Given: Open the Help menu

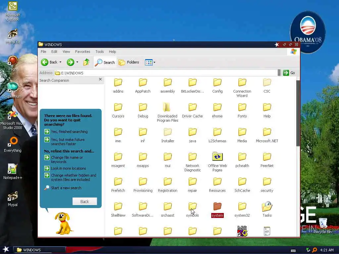Looking at the screenshot, I should point(113,52).
